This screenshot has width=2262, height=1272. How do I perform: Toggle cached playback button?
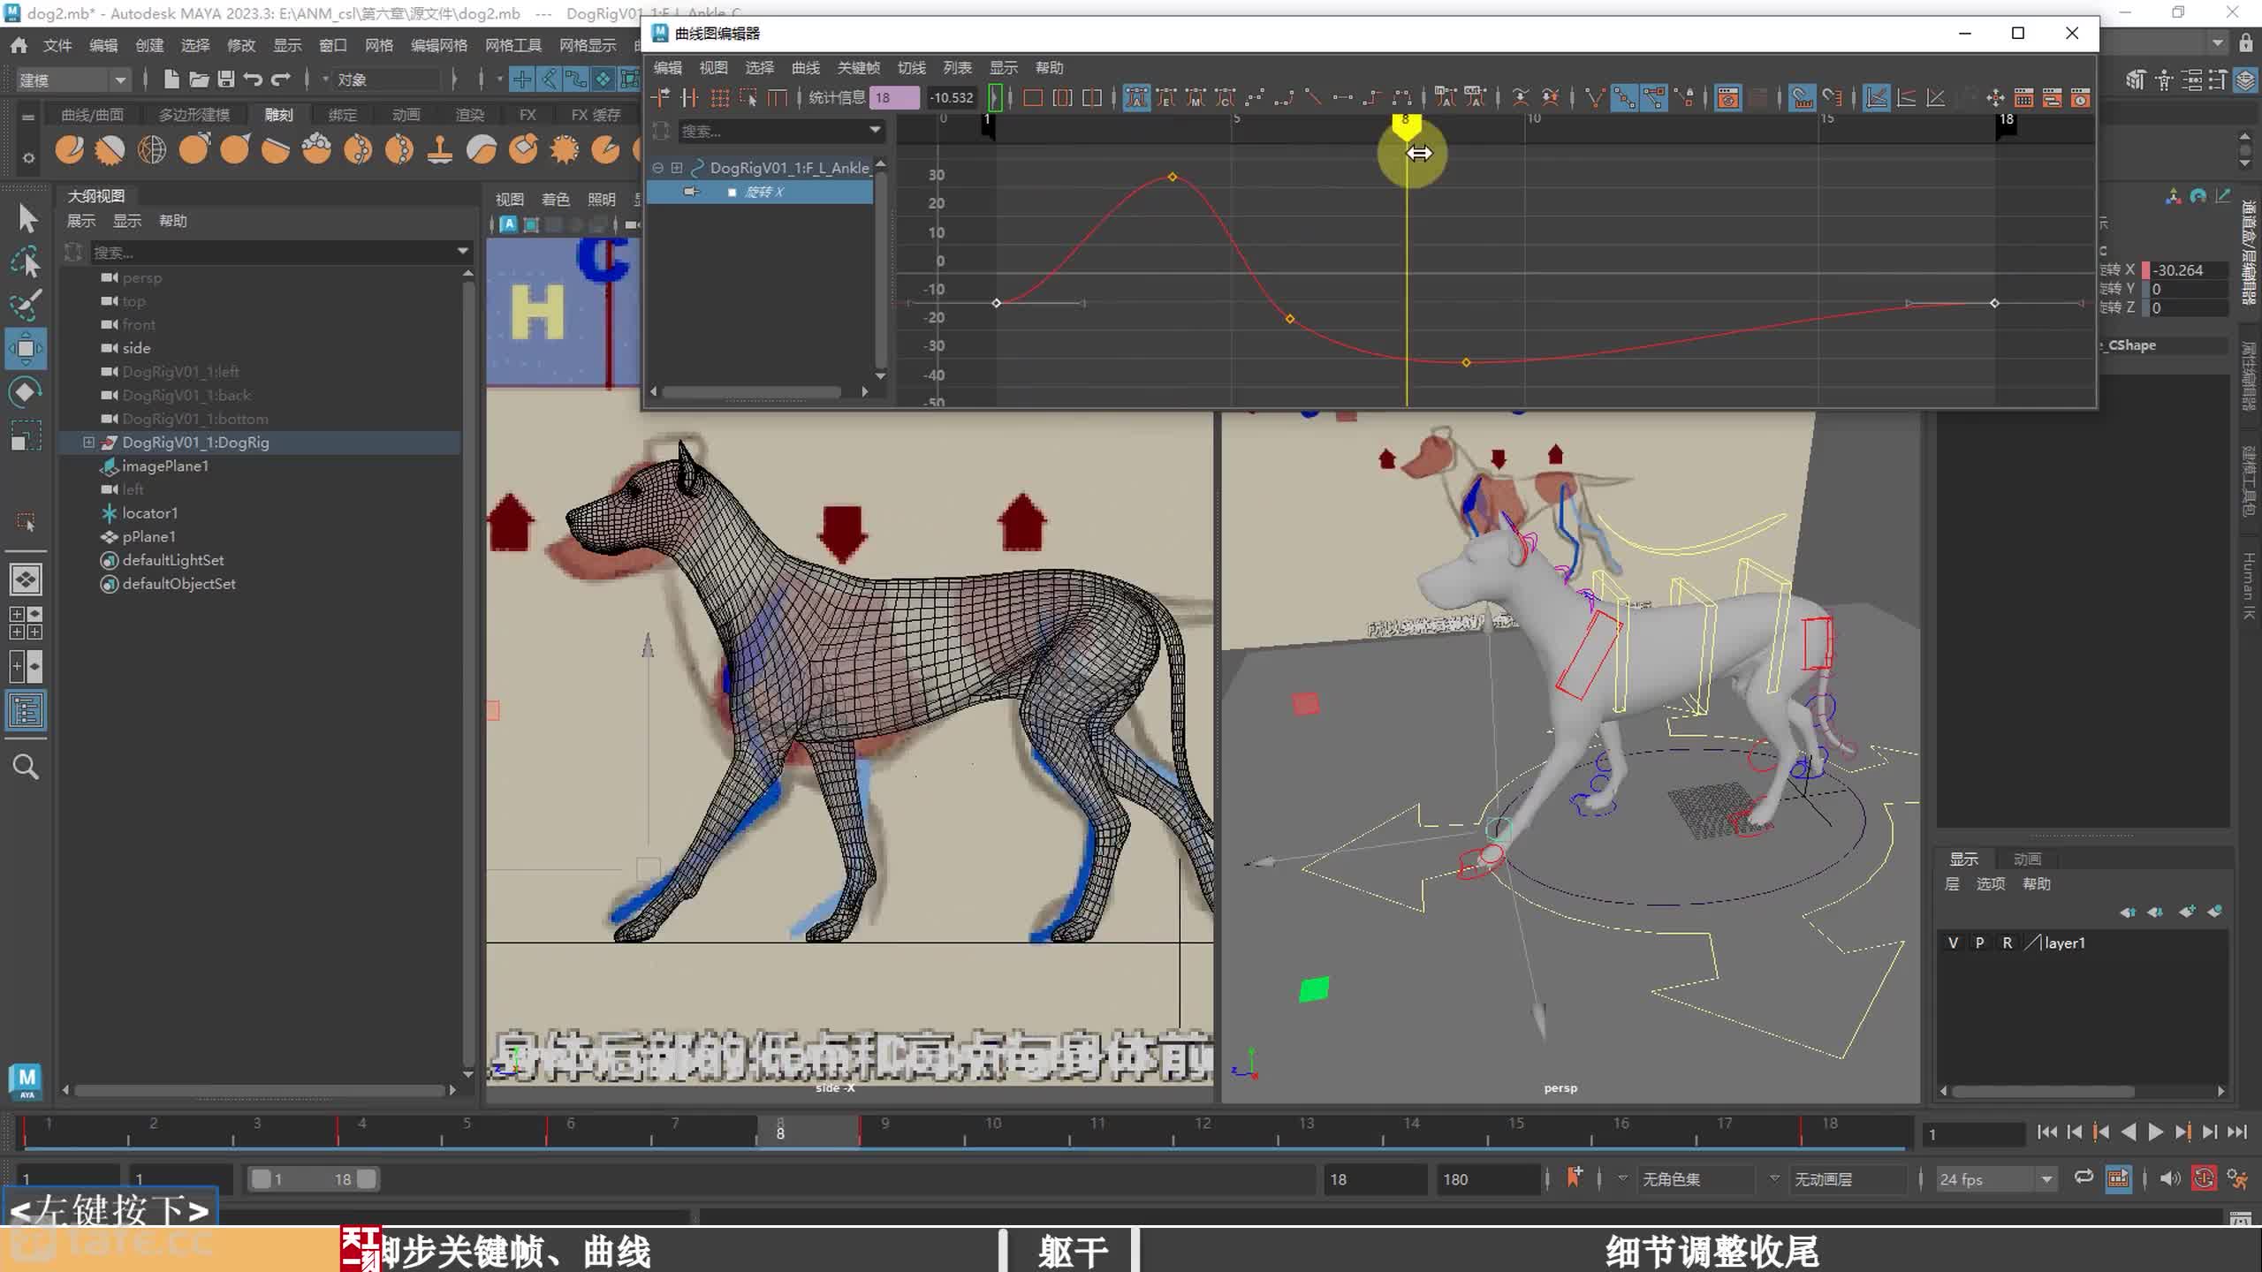tap(2118, 1178)
